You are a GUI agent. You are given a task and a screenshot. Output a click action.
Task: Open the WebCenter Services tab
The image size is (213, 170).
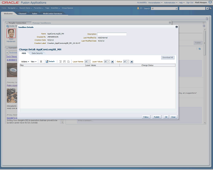tap(53, 14)
